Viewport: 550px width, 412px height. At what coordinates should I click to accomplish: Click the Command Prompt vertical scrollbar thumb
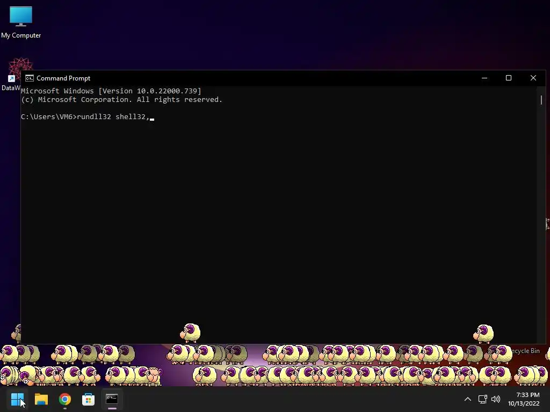tap(541, 99)
